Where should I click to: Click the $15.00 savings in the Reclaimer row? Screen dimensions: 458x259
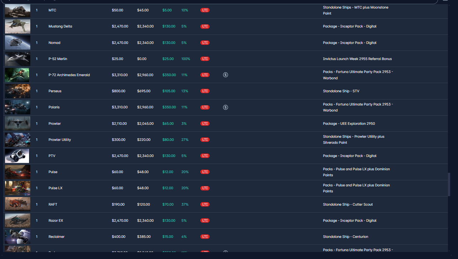coord(168,237)
